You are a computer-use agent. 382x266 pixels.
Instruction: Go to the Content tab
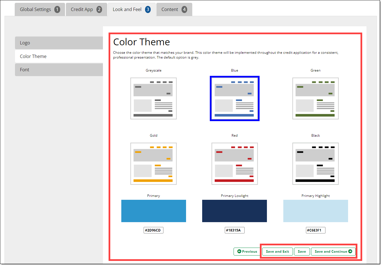(174, 10)
